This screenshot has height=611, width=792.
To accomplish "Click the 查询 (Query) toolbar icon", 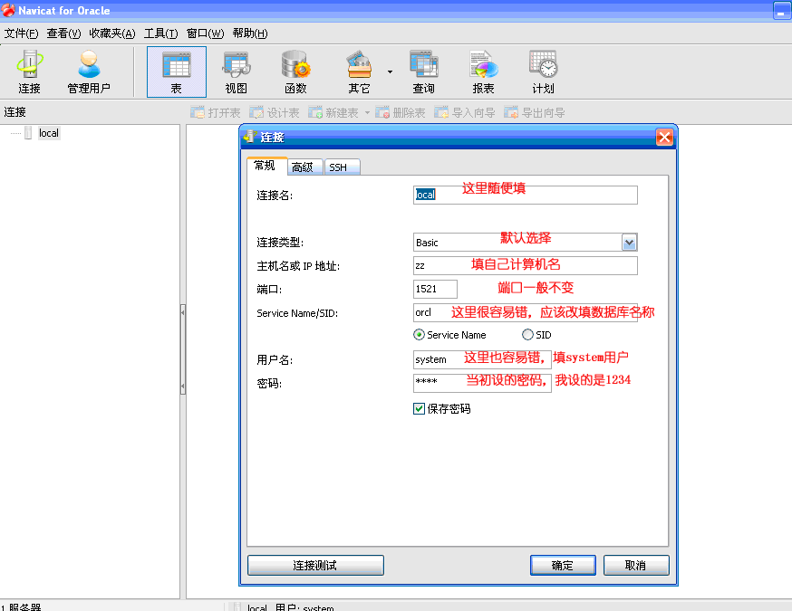I will pyautogui.click(x=423, y=72).
